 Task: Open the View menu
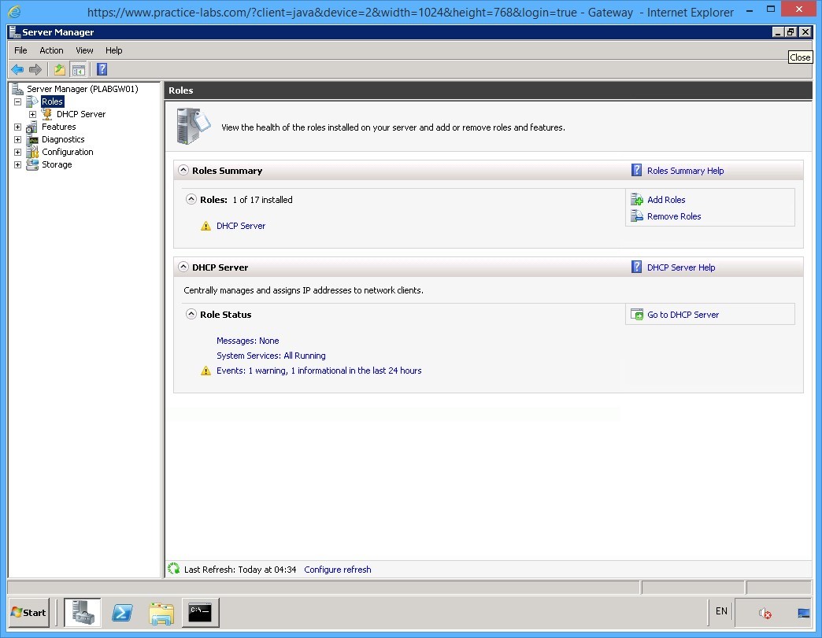coord(83,50)
